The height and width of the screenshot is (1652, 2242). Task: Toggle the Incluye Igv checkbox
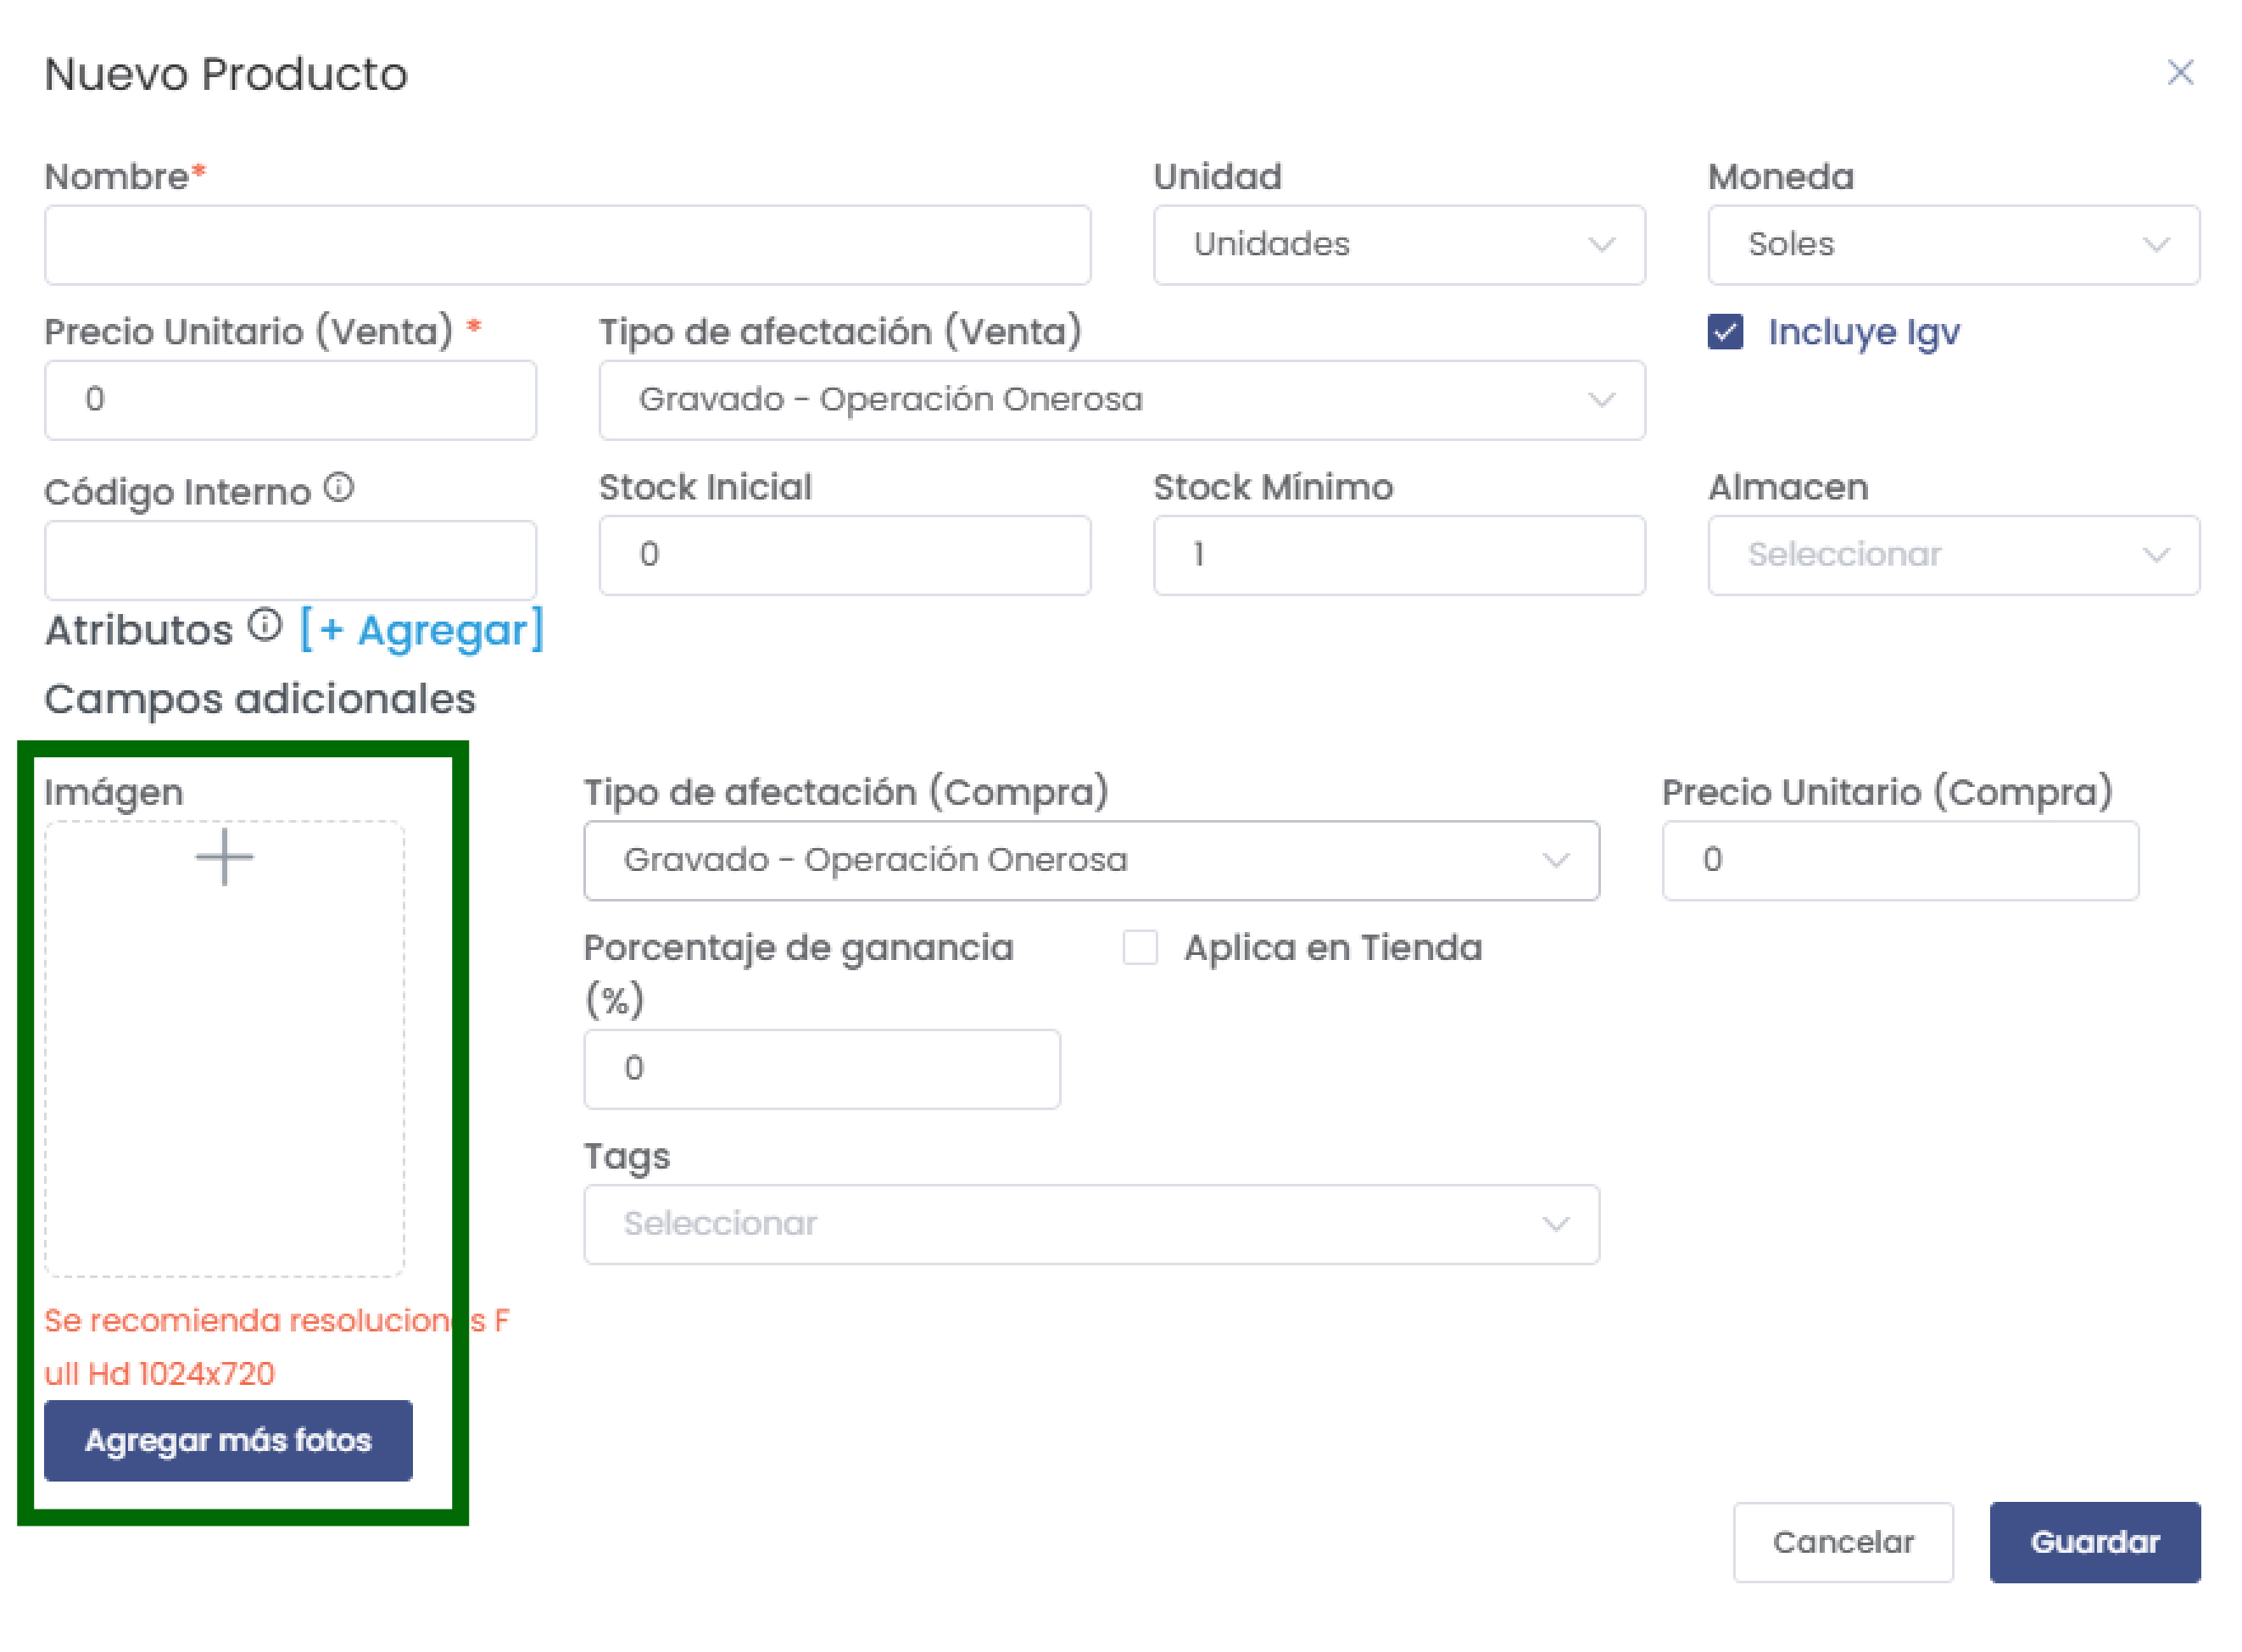(1725, 332)
